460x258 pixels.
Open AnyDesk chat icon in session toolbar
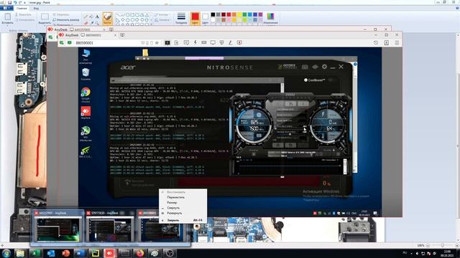(x=186, y=43)
